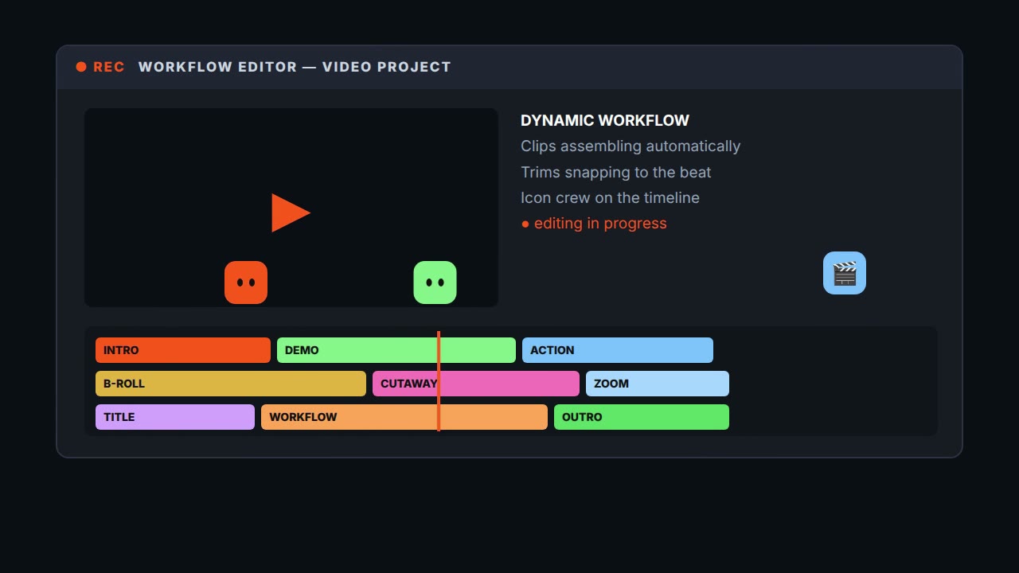Select the pink CUTAWAY clip
Screen dimensions: 1019x573
click(476, 384)
